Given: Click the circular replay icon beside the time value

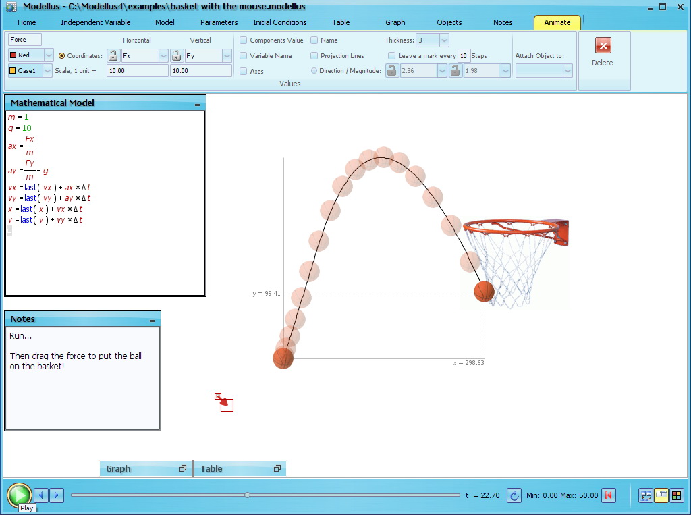Looking at the screenshot, I should [x=514, y=495].
